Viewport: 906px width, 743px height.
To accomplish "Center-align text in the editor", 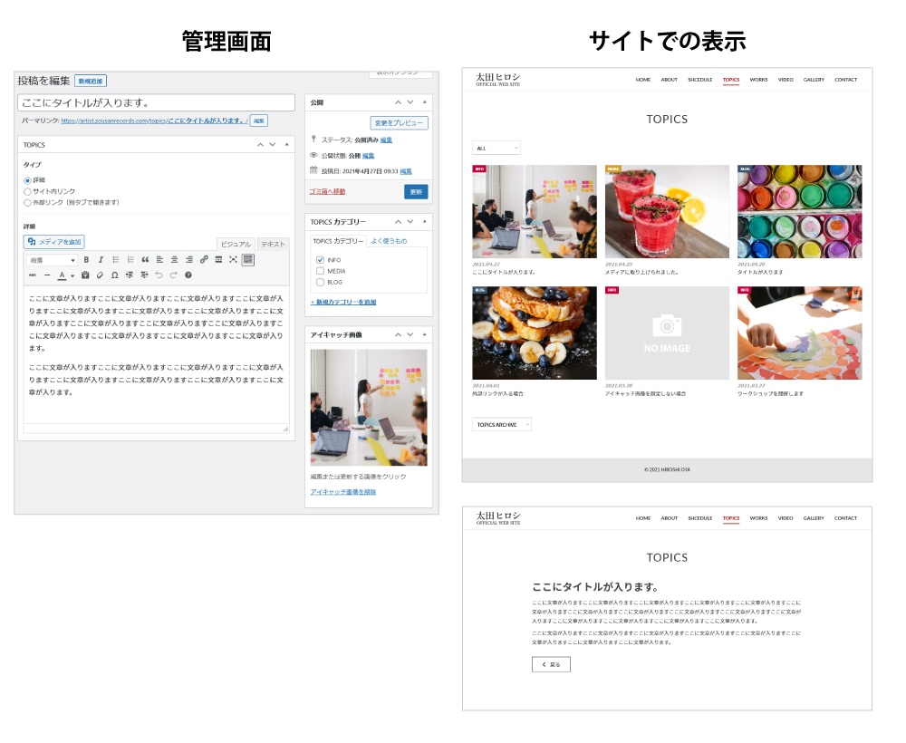I will (174, 260).
